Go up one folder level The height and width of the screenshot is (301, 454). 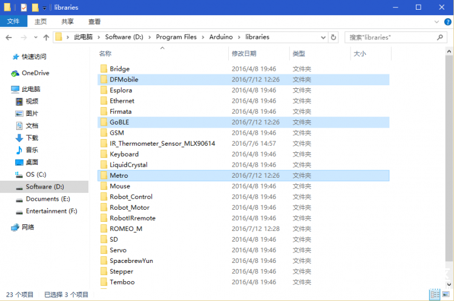(x=46, y=37)
